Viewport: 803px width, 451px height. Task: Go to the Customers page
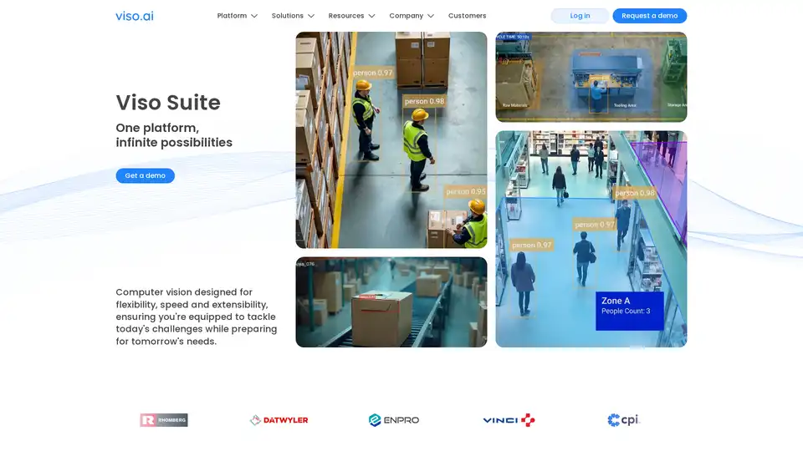click(467, 16)
